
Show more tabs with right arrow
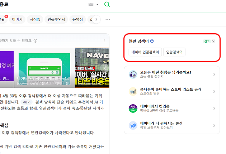pos(96,19)
